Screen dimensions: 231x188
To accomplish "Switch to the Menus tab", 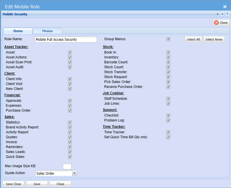I will coord(47,31).
